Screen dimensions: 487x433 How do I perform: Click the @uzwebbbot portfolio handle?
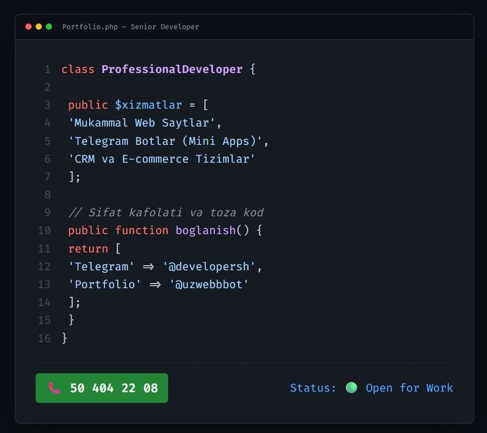click(x=209, y=285)
